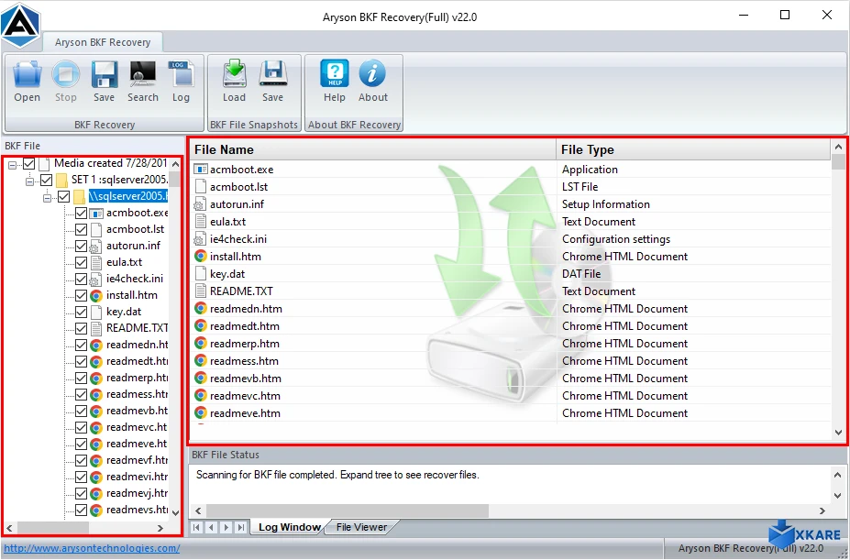Go to first tab with navigation arrow
The image size is (850, 560).
click(x=197, y=527)
